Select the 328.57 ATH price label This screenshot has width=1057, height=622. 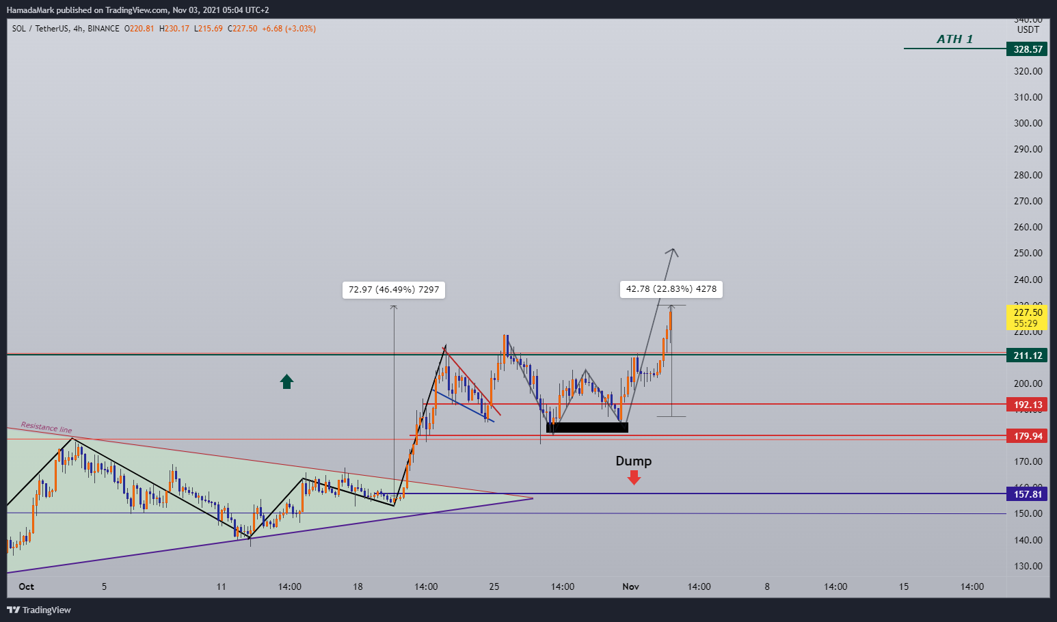(x=1028, y=49)
